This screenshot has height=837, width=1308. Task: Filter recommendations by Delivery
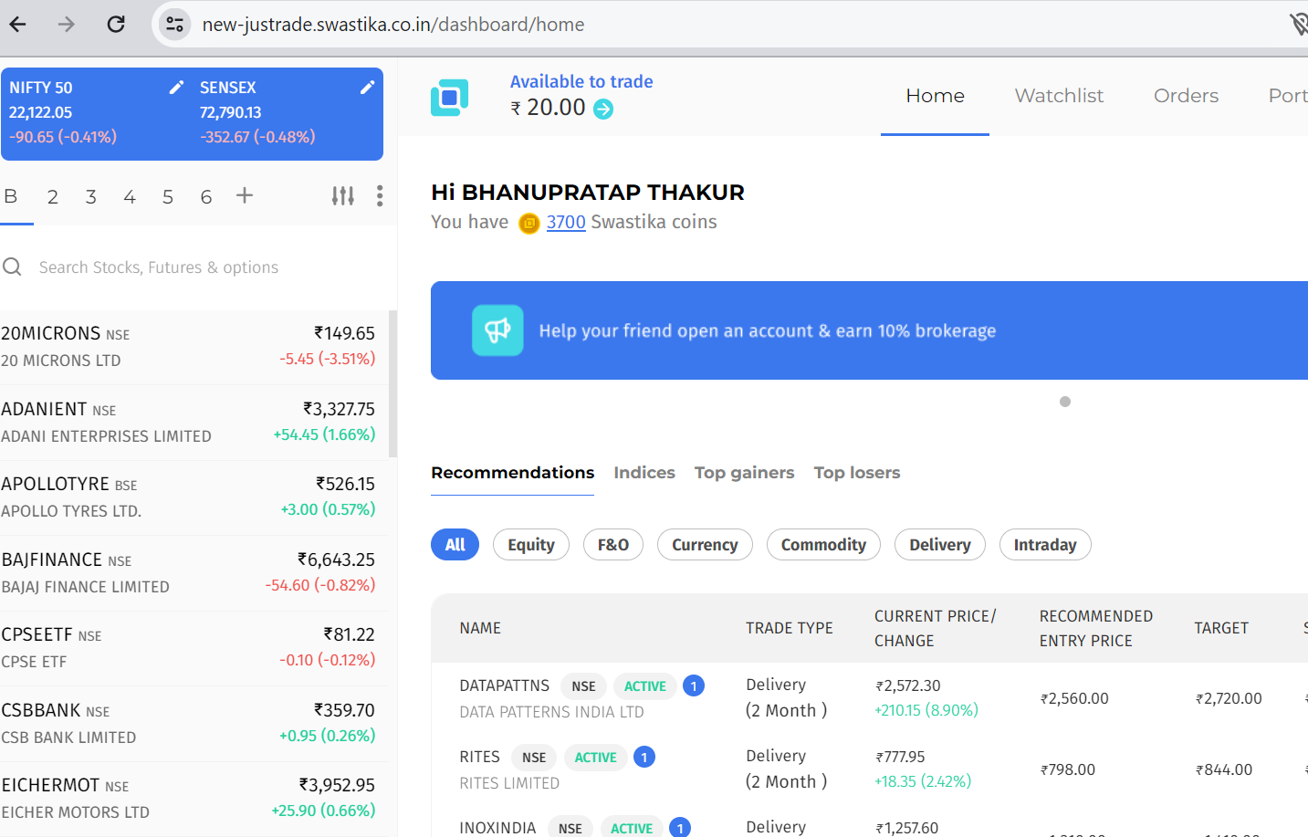pyautogui.click(x=940, y=545)
